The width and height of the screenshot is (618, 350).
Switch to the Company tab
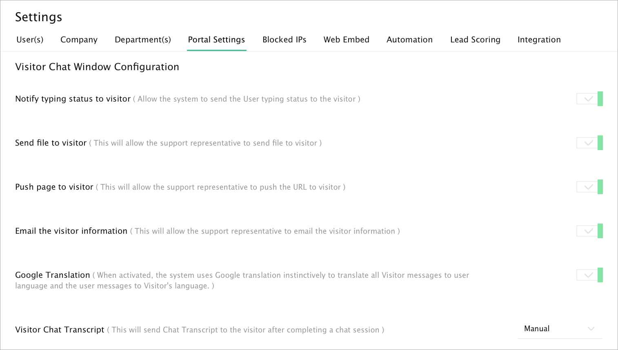[x=79, y=40]
